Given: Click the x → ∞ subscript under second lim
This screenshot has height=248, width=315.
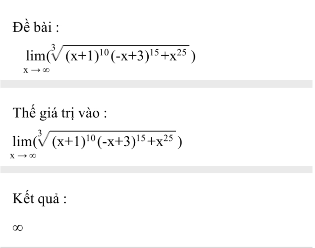Looking at the screenshot, I should click(23, 156).
